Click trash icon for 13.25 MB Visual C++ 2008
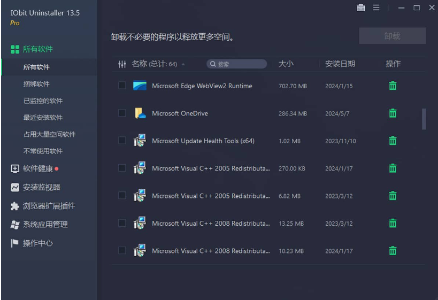438x300 pixels. (393, 223)
